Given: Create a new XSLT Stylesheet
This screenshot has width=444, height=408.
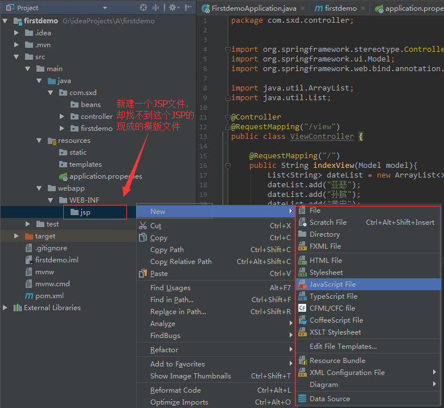Looking at the screenshot, I should tap(368, 332).
